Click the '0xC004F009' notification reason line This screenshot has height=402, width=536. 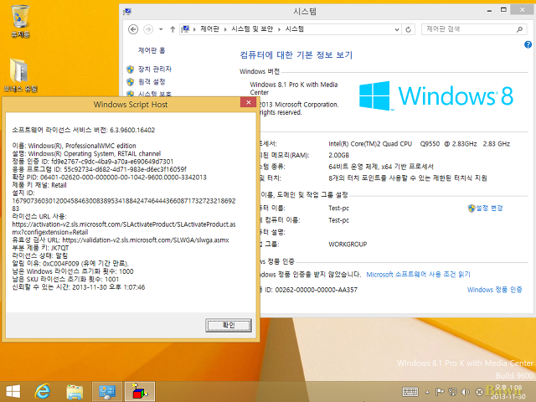pos(70,264)
